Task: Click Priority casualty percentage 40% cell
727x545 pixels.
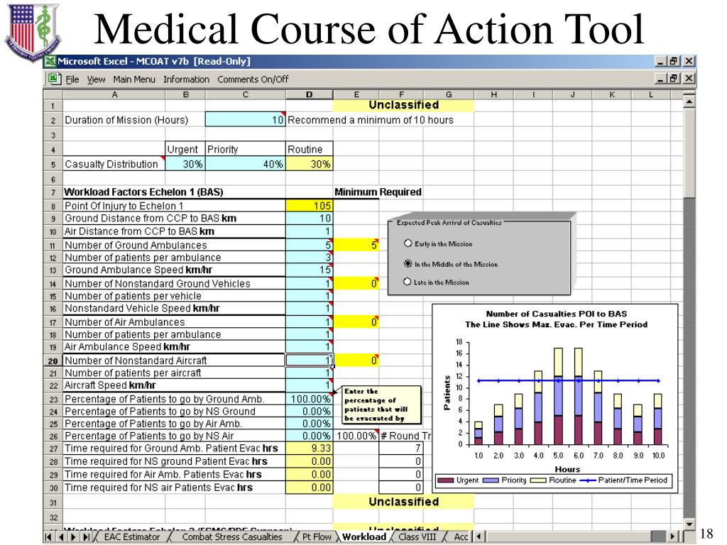Action: (245, 164)
